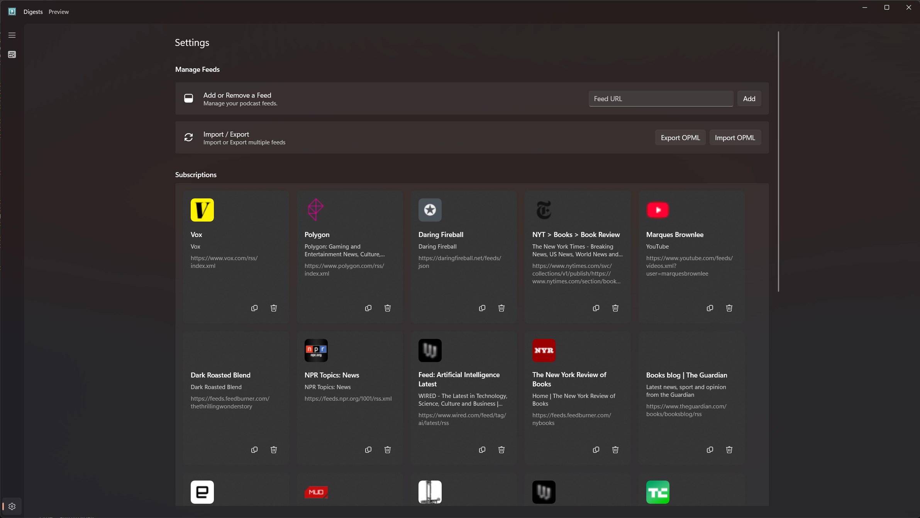The height and width of the screenshot is (518, 920).
Task: Delete the Daring Fireball subscription
Action: click(x=502, y=308)
